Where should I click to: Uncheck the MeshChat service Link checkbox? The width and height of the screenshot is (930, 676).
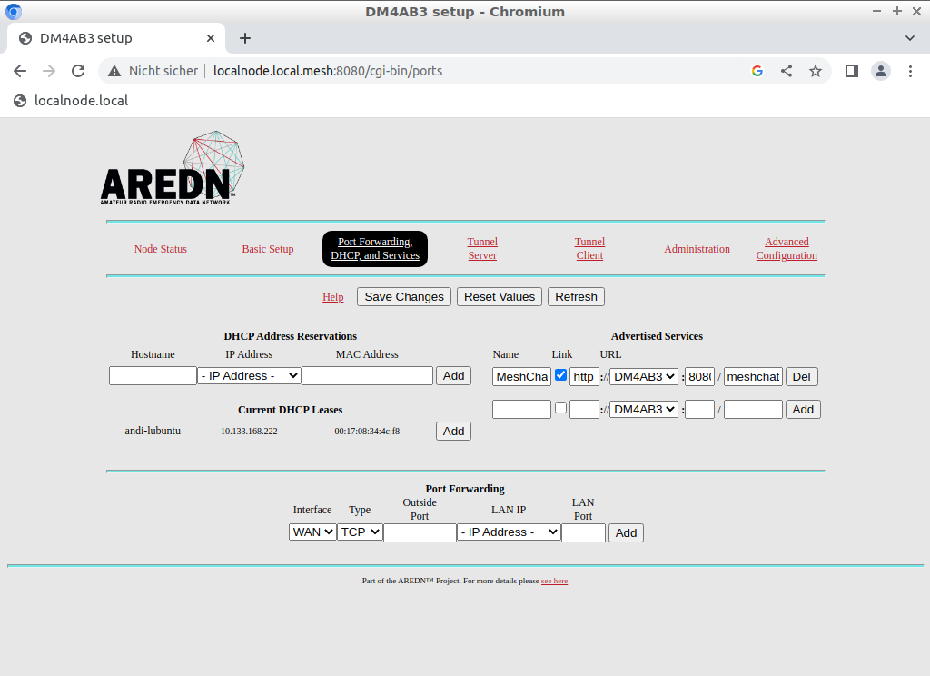point(560,375)
